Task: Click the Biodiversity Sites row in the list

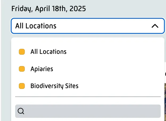Action: tap(88, 86)
